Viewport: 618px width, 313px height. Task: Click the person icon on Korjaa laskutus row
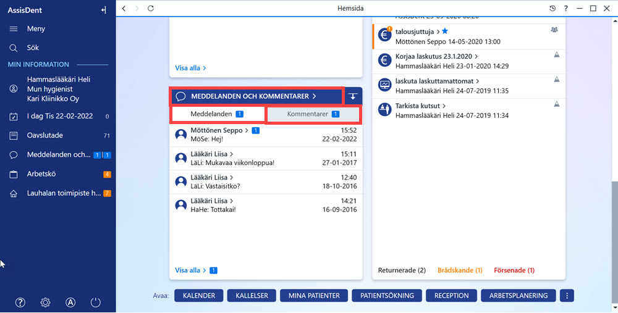(557, 55)
